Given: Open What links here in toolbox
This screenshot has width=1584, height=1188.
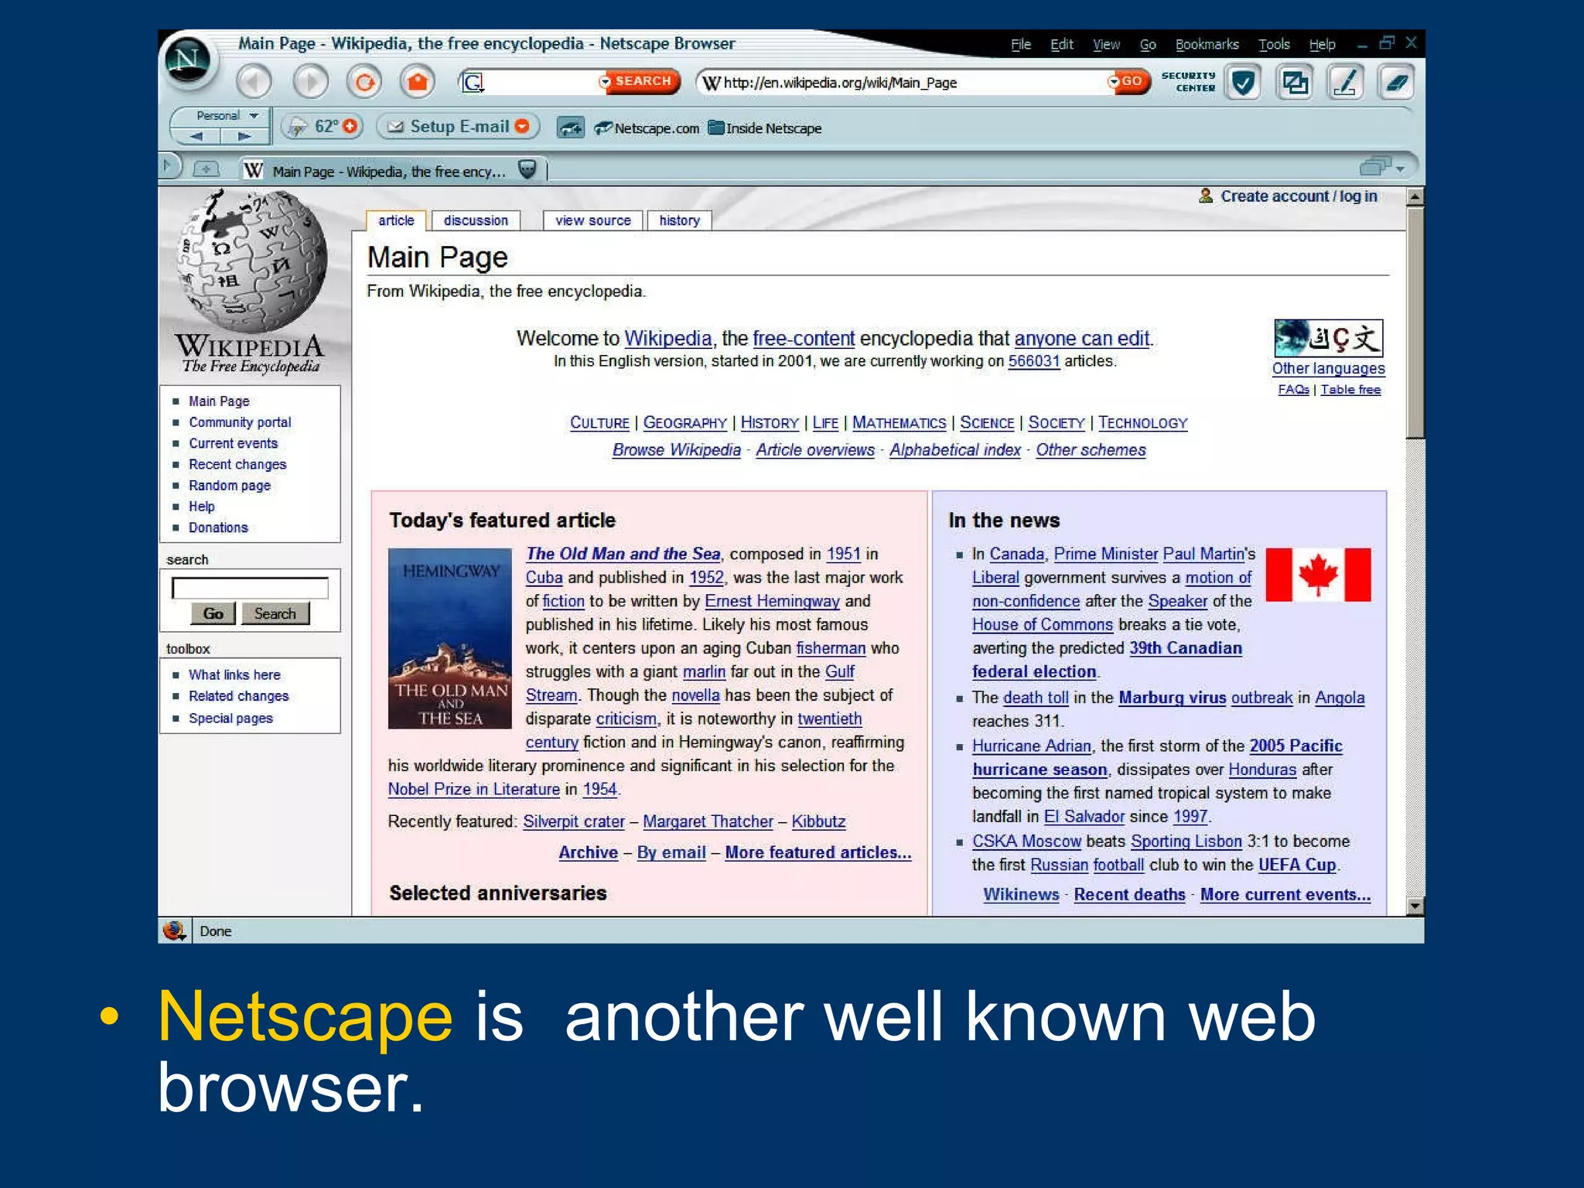Looking at the screenshot, I should (x=234, y=674).
